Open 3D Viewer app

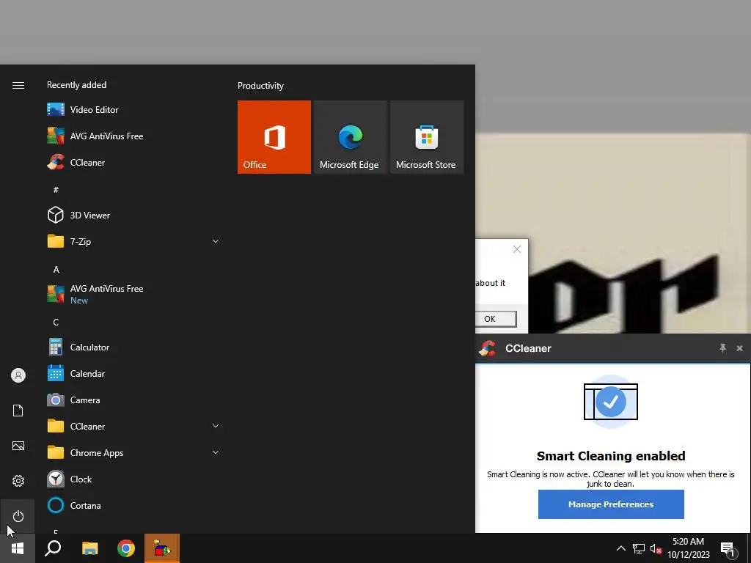134,215
